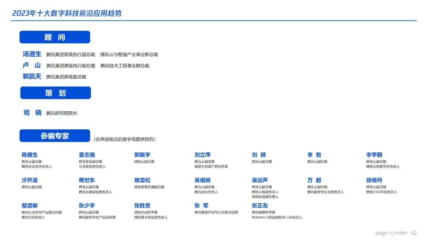This screenshot has width=427, height=240.
Task: Select the expert name 刘立萍
Action: coord(202,155)
